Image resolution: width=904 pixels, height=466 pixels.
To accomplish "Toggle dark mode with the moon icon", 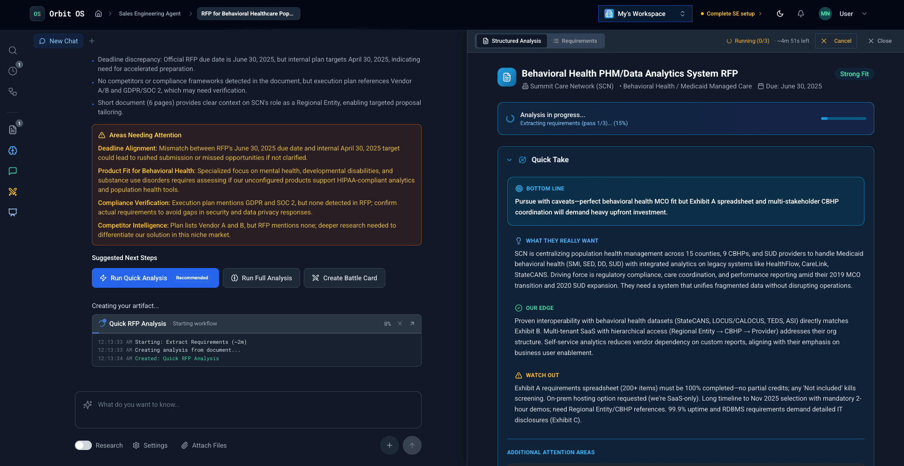I will (x=780, y=14).
